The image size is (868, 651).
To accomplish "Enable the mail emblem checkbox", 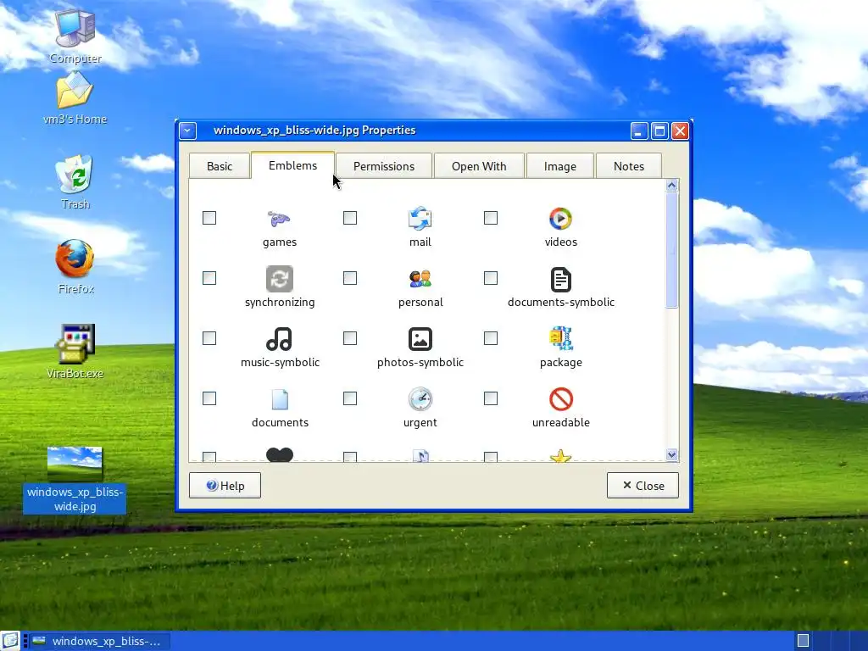I will point(350,218).
